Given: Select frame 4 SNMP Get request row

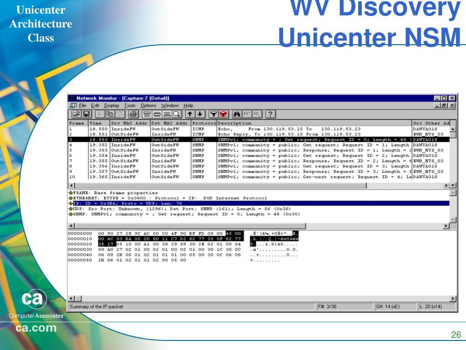Looking at the screenshot, I should (x=259, y=145).
